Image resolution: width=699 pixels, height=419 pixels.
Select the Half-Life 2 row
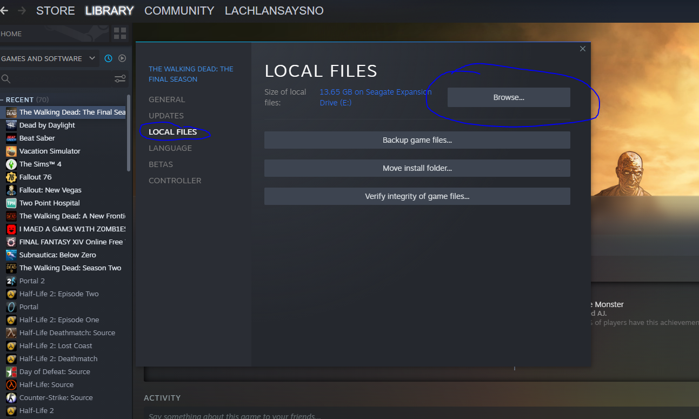[63, 410]
